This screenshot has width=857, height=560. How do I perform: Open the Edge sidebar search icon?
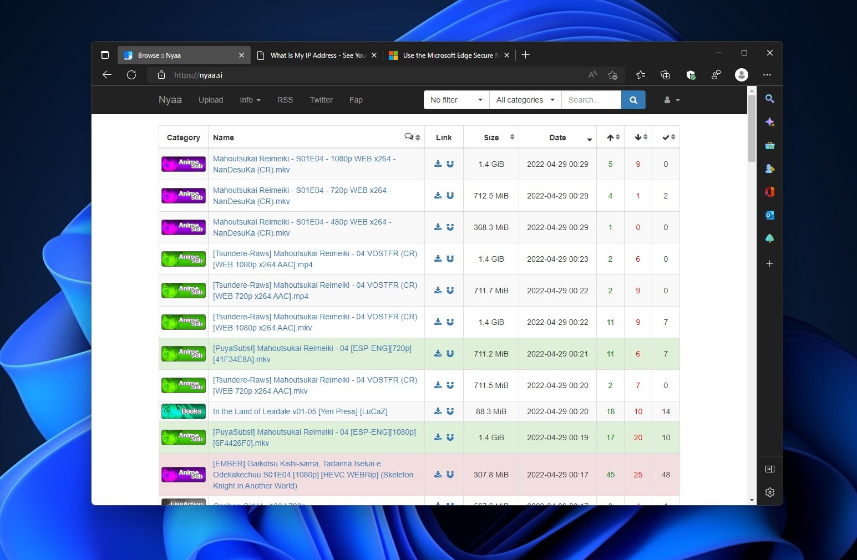[x=769, y=99]
